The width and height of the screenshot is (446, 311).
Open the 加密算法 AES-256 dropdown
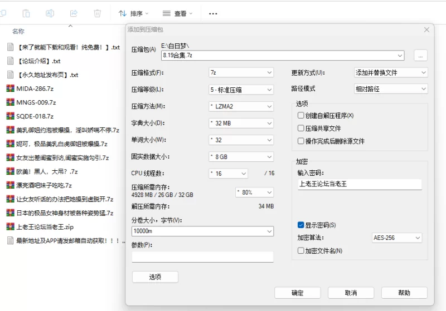coord(397,238)
